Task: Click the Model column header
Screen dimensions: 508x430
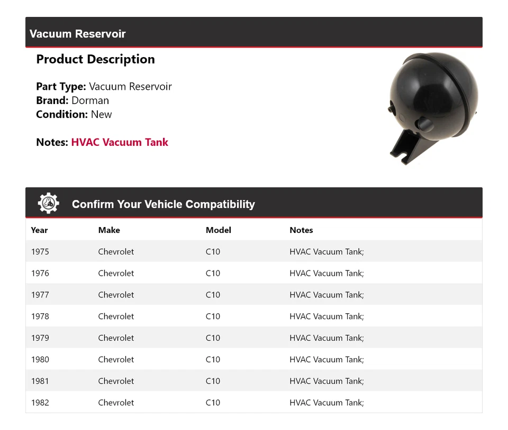Action: pos(219,230)
